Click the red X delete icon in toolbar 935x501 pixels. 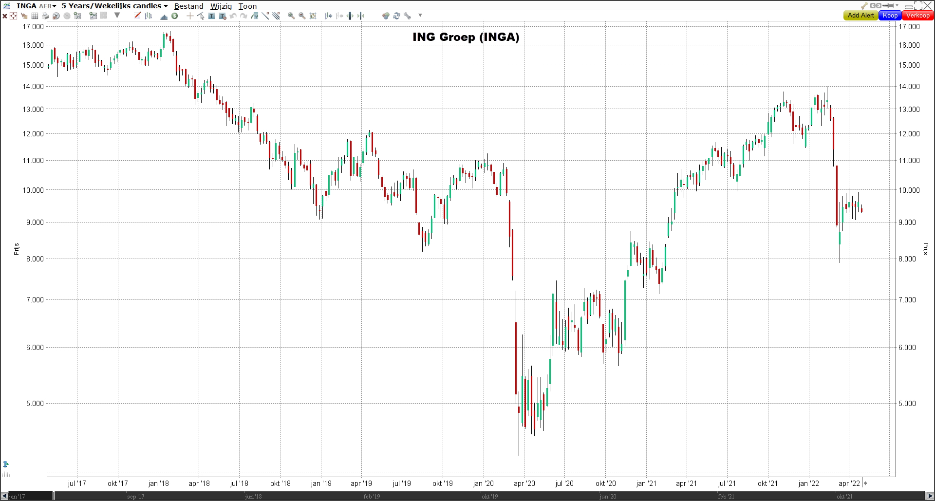[x=5, y=16]
